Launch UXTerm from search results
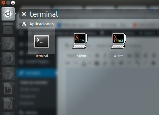Screen dimensions: 159x115 tap(80, 41)
